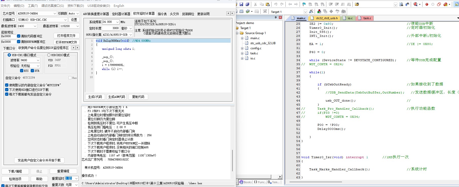Click the Paste icon in the toolbar
Viewport: 459px width, 187px height.
(268, 4)
